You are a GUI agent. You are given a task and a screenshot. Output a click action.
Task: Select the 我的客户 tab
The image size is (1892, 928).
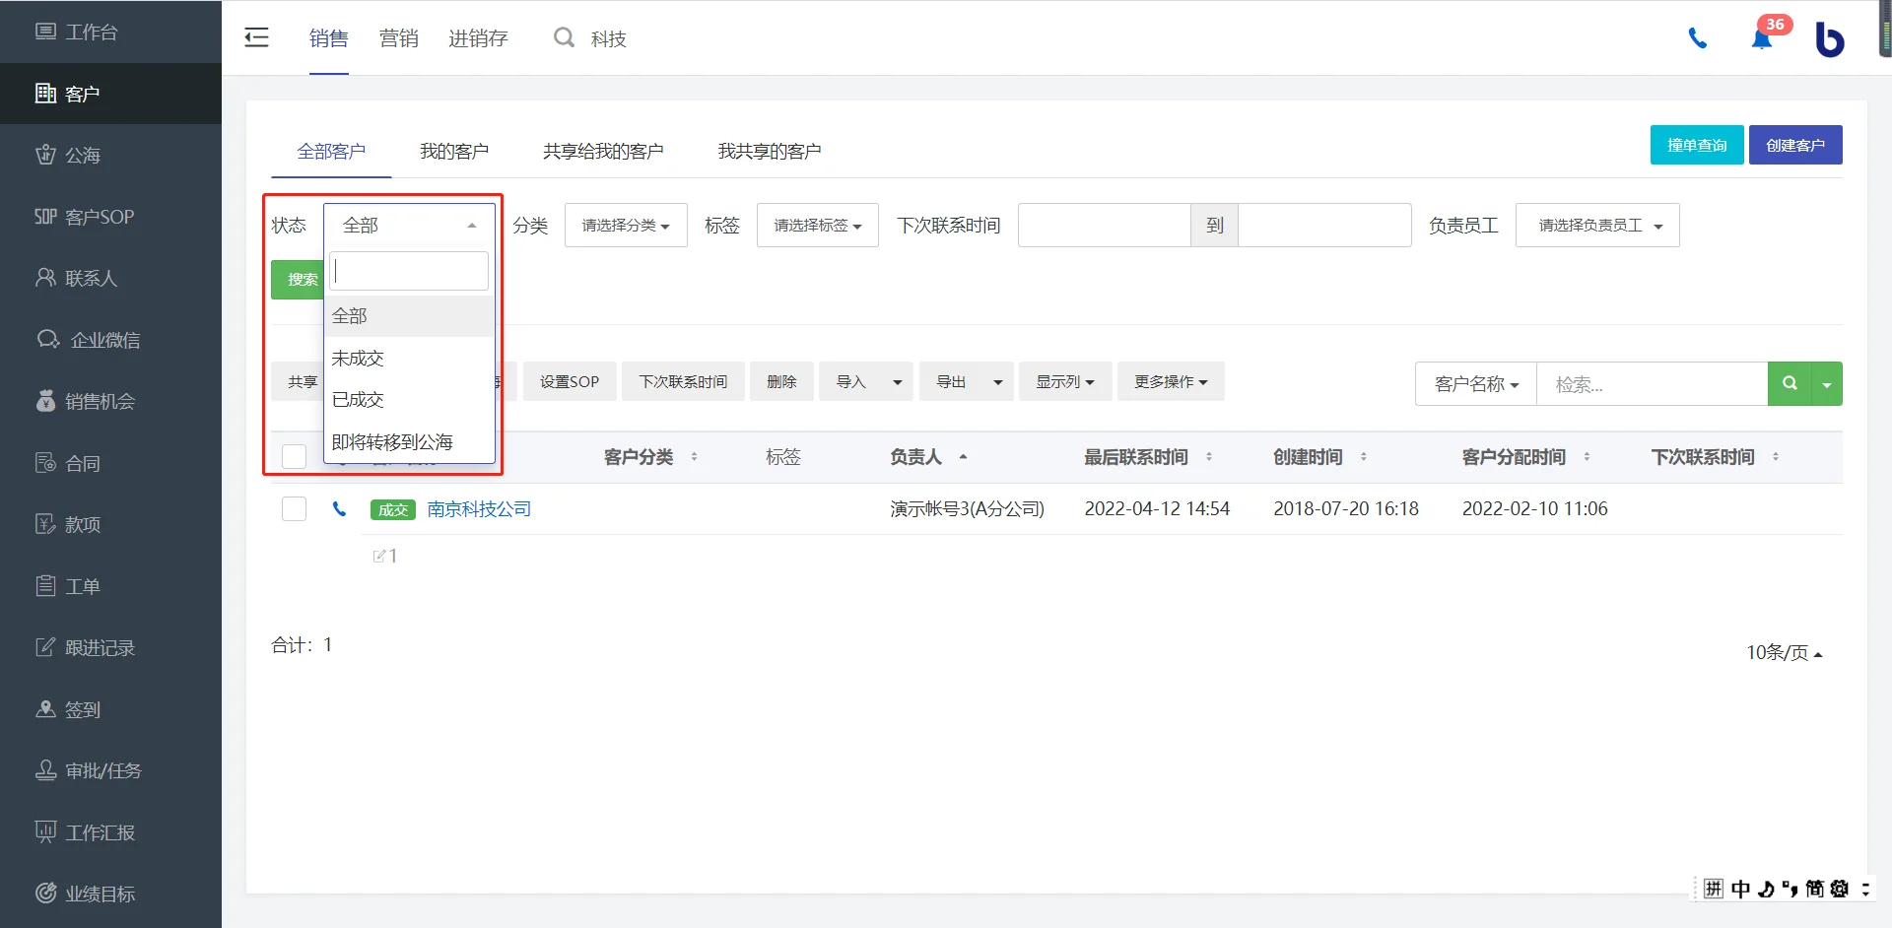click(454, 151)
